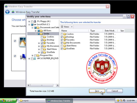Image resolution: width=137 pixels, height=103 pixels.
Task: Check the 3½ Floppy (A:) checkbox
Action: [32, 22]
